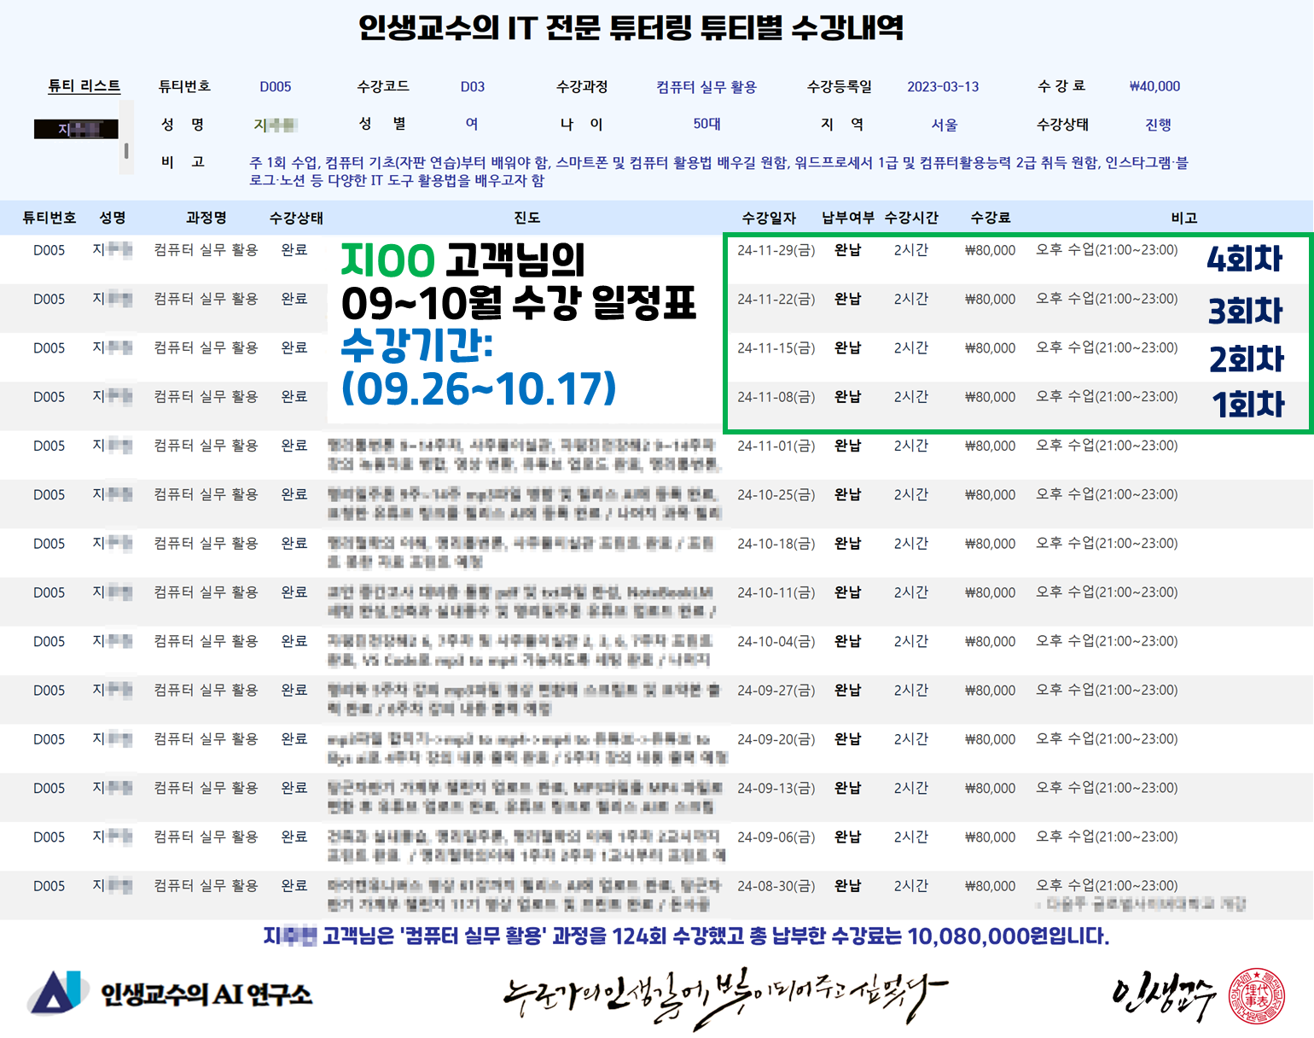Select date cell 24-09-13(금)
The image size is (1314, 1038).
[776, 789]
